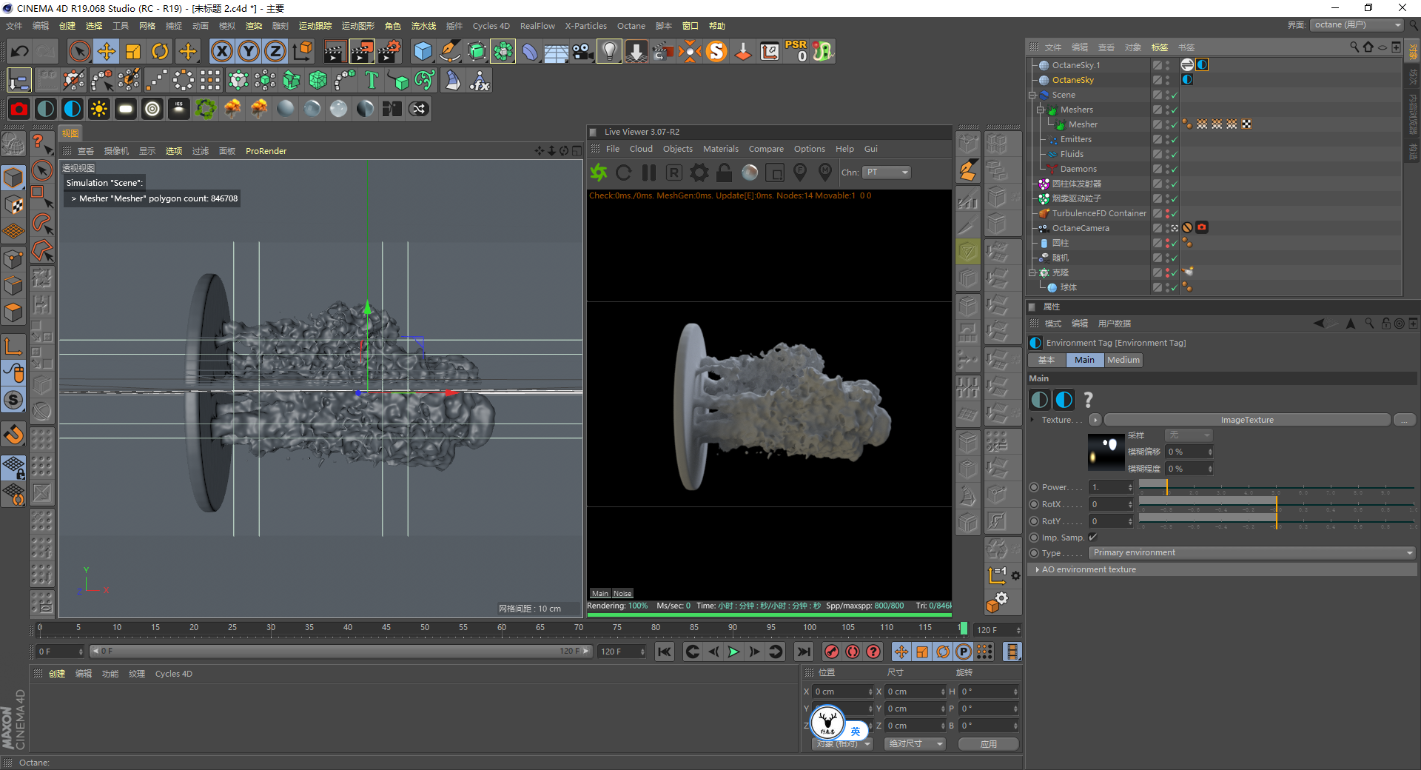Click the ImageTexture button
The height and width of the screenshot is (770, 1421).
click(1246, 420)
